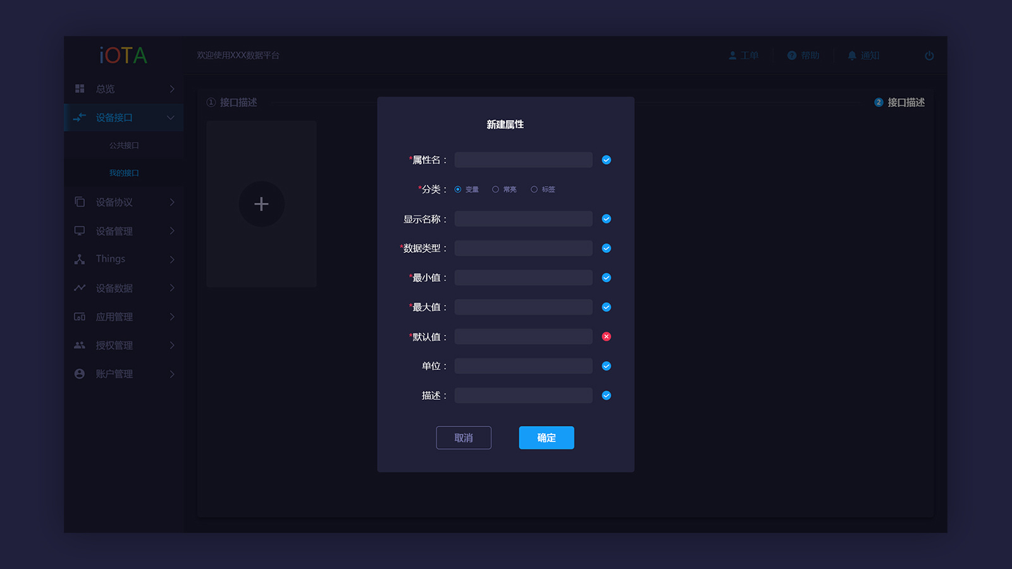
Task: Click the 确定 confirm button
Action: pos(546,437)
